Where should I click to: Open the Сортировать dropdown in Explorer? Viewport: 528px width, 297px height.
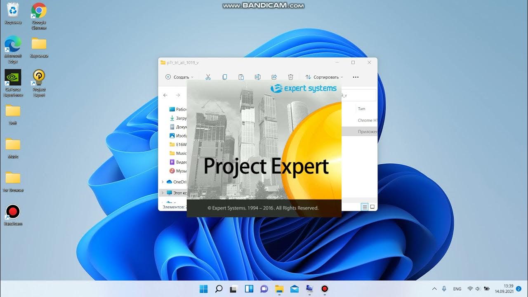click(324, 77)
